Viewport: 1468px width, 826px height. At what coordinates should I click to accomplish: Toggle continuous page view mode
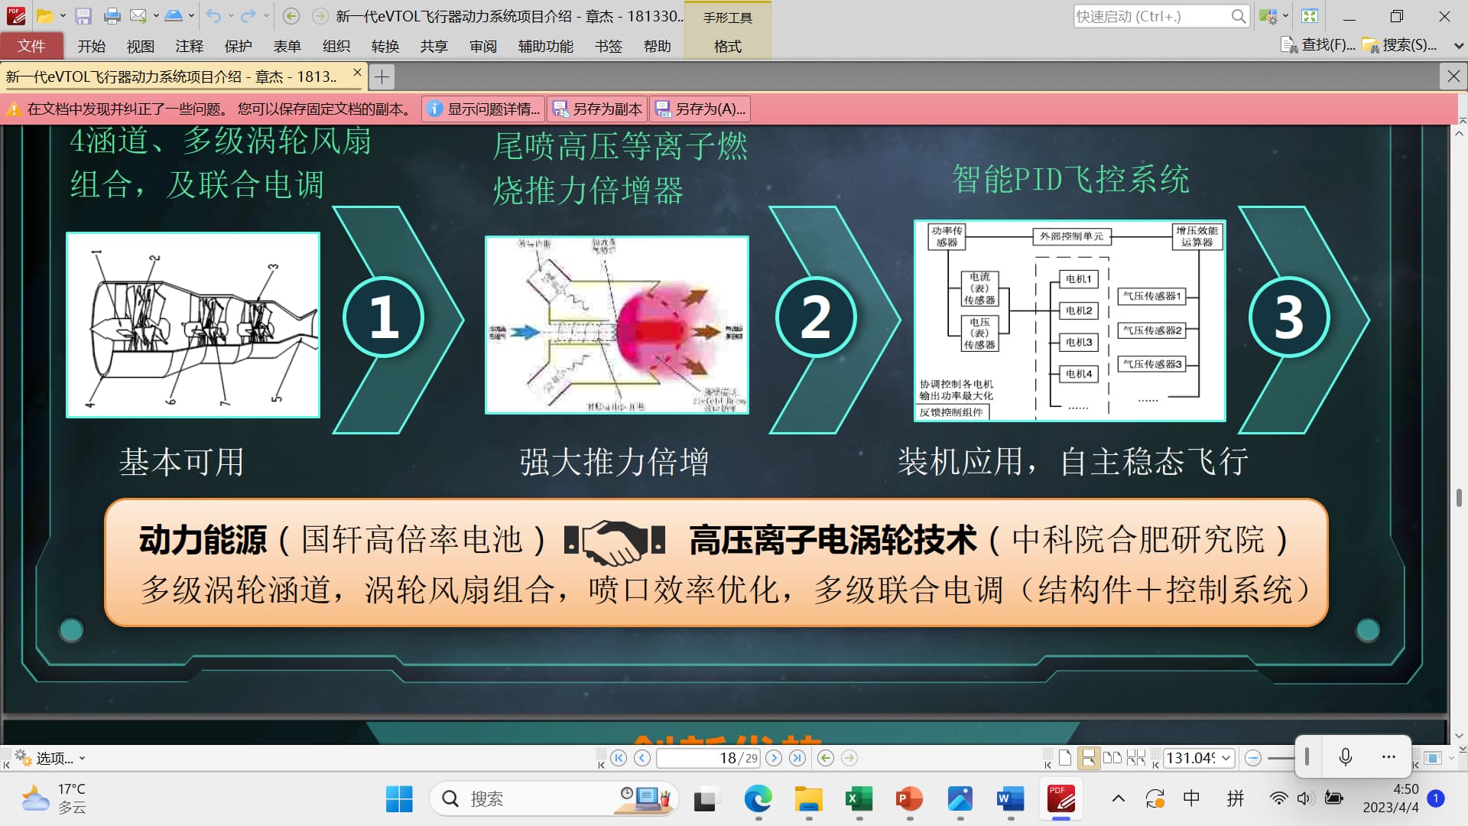(x=1088, y=758)
